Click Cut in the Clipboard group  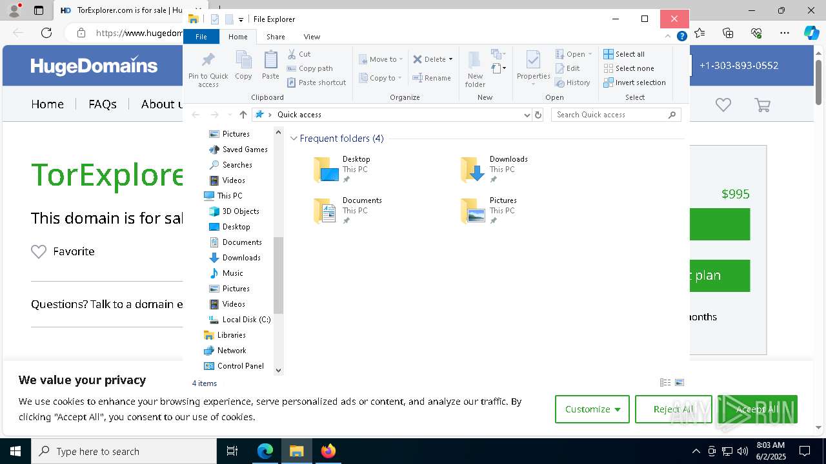[299, 54]
